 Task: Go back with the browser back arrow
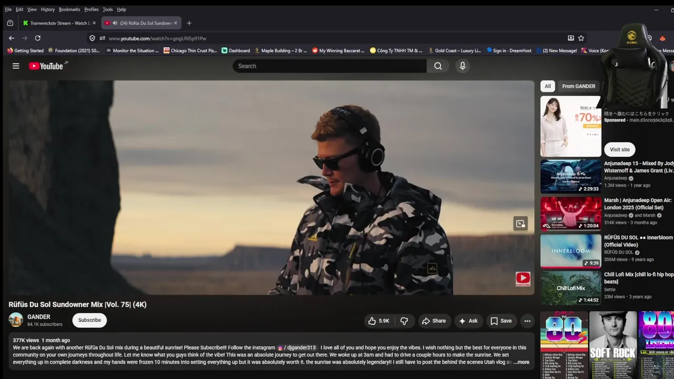(x=12, y=38)
